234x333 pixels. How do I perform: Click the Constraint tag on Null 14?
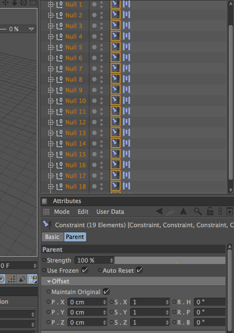(116, 143)
